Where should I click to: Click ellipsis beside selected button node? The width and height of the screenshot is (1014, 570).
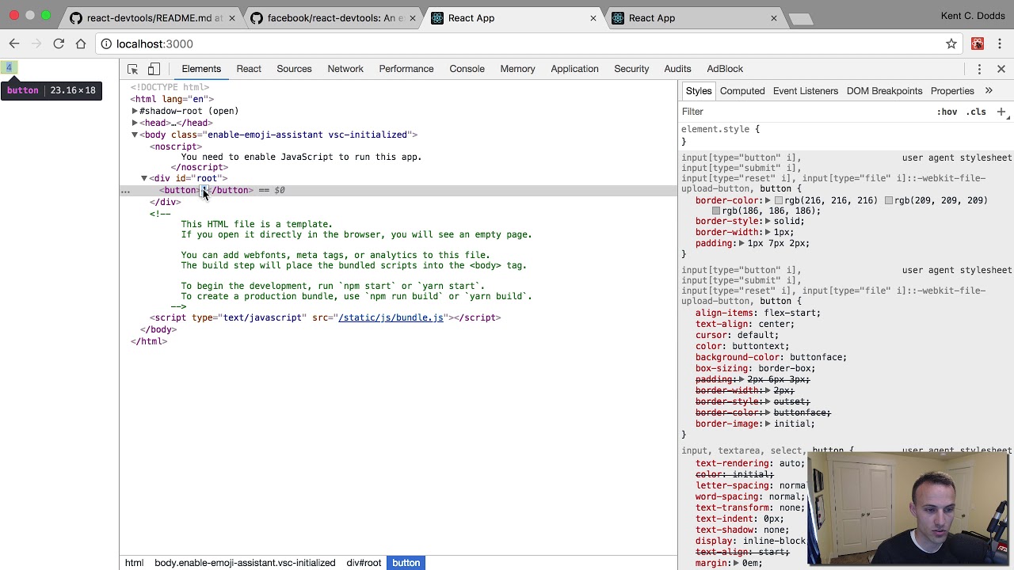point(125,191)
